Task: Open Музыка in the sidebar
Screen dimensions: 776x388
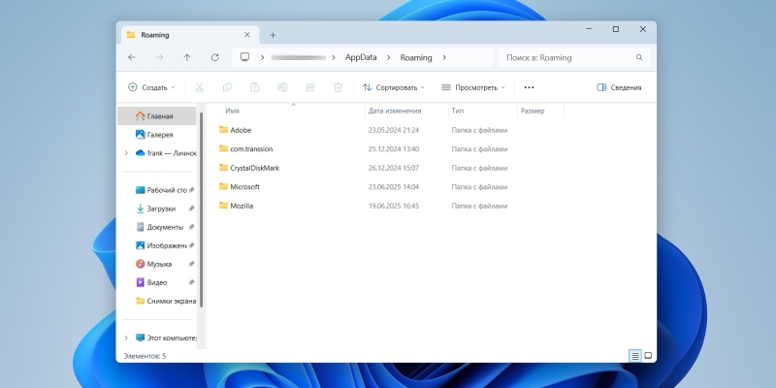Action: pos(154,264)
